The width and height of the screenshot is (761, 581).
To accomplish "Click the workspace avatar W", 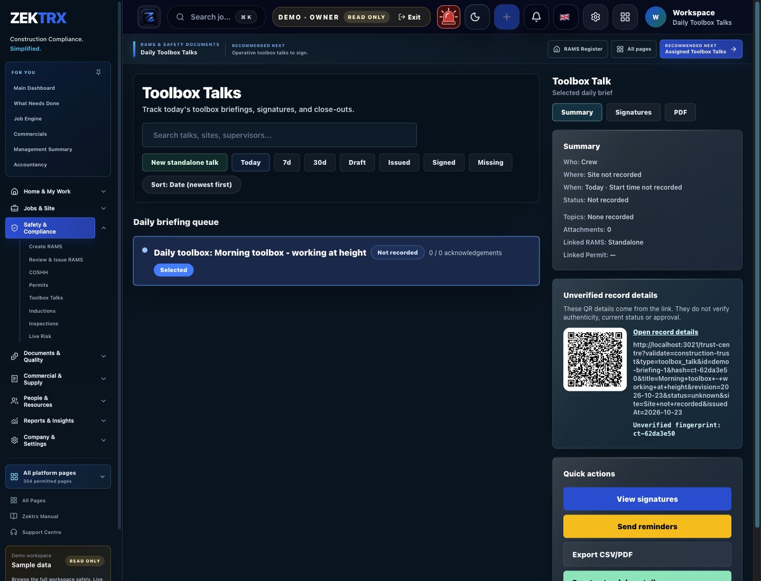I will coord(656,17).
